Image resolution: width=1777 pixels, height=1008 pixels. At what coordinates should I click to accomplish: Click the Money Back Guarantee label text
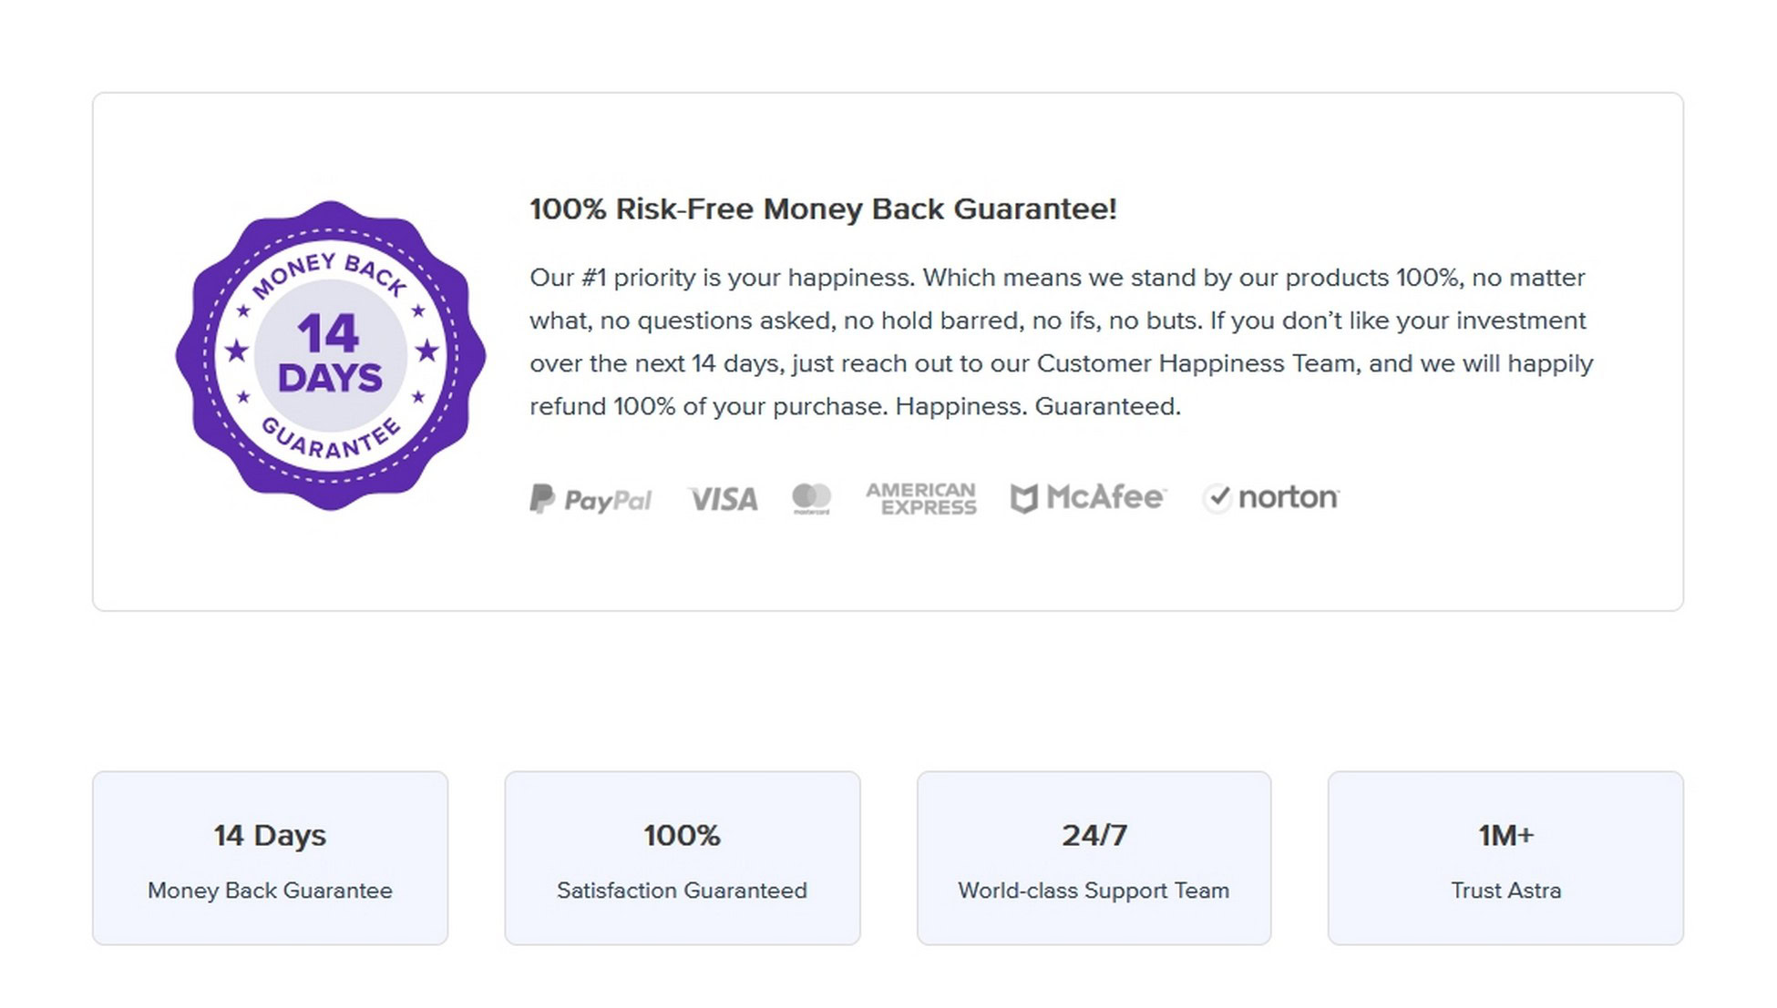tap(270, 891)
